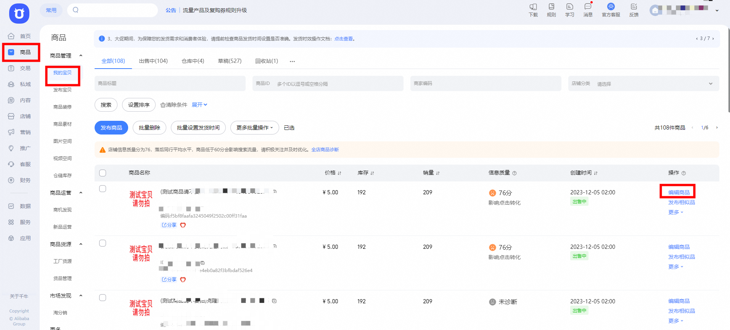This screenshot has width=730, height=330.
Task: Open 商品装修 in submenu
Action: point(63,107)
